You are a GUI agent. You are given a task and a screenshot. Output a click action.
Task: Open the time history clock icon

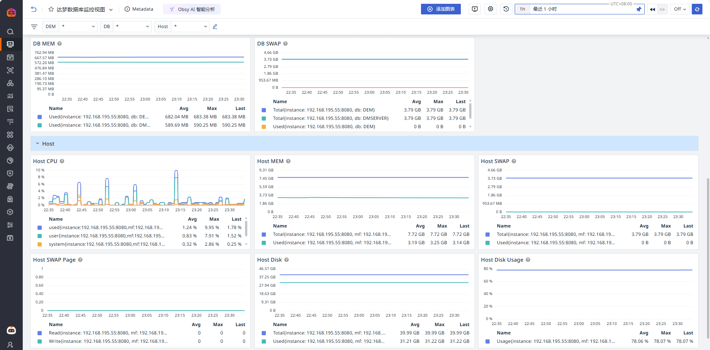(x=506, y=9)
